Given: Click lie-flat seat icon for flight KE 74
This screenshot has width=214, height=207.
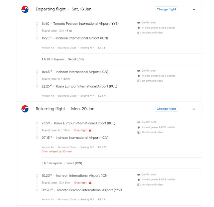Looking at the screenshot, I should [139, 23].
